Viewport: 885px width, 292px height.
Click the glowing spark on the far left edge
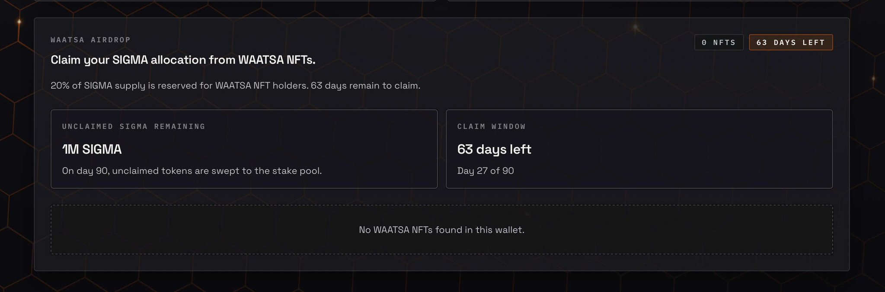point(19,22)
